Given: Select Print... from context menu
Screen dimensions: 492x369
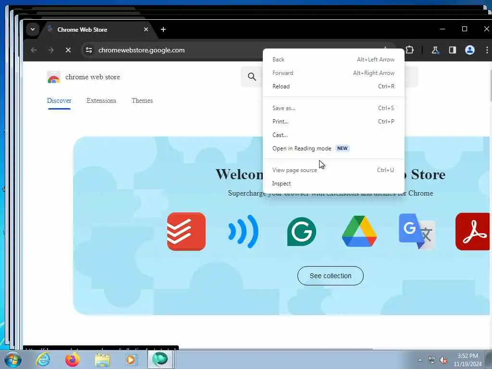Looking at the screenshot, I should click(333, 122).
